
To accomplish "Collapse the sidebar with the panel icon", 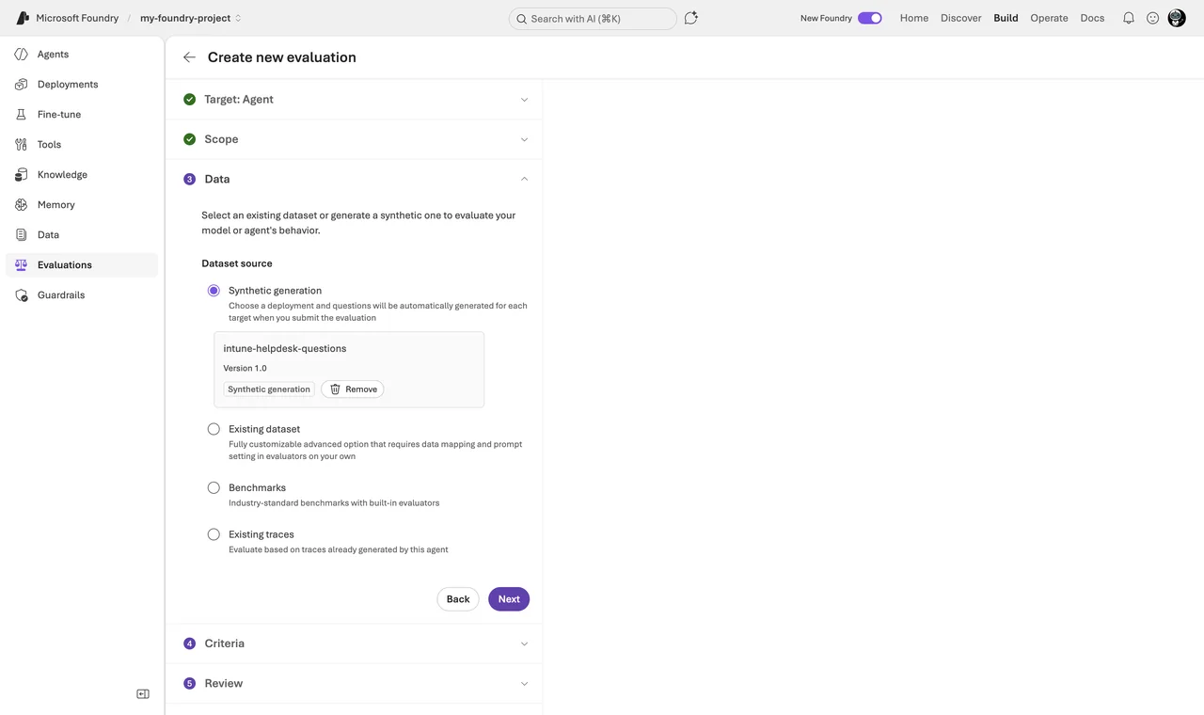I will [143, 694].
